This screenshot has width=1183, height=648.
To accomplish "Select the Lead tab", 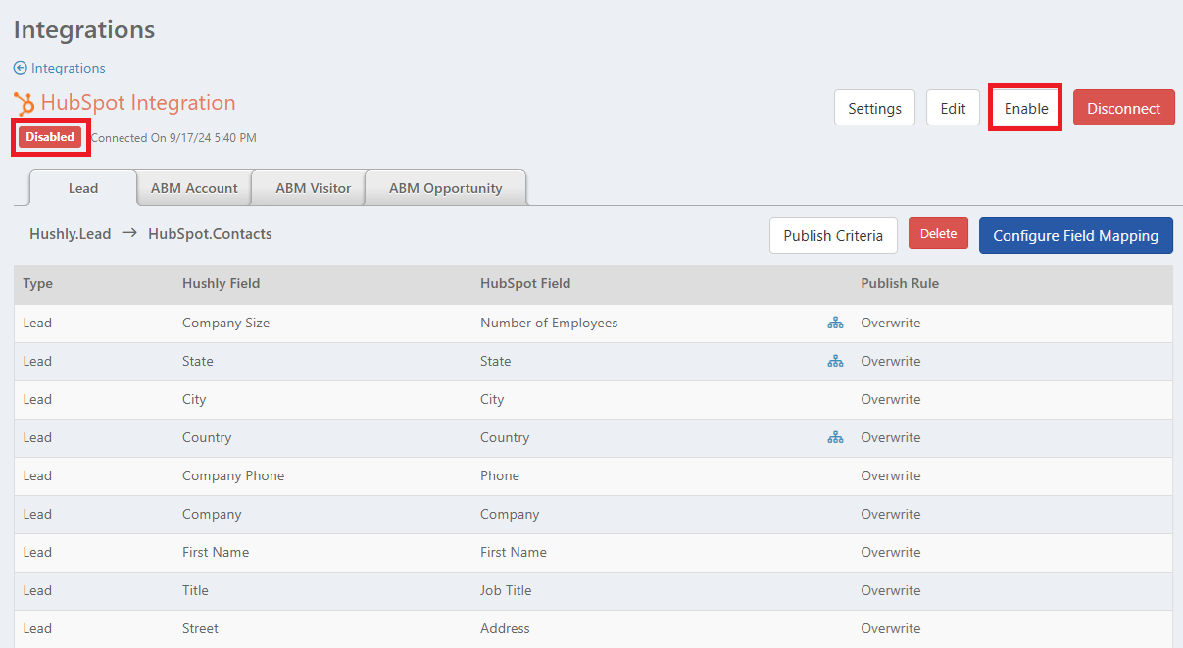I will click(x=83, y=187).
